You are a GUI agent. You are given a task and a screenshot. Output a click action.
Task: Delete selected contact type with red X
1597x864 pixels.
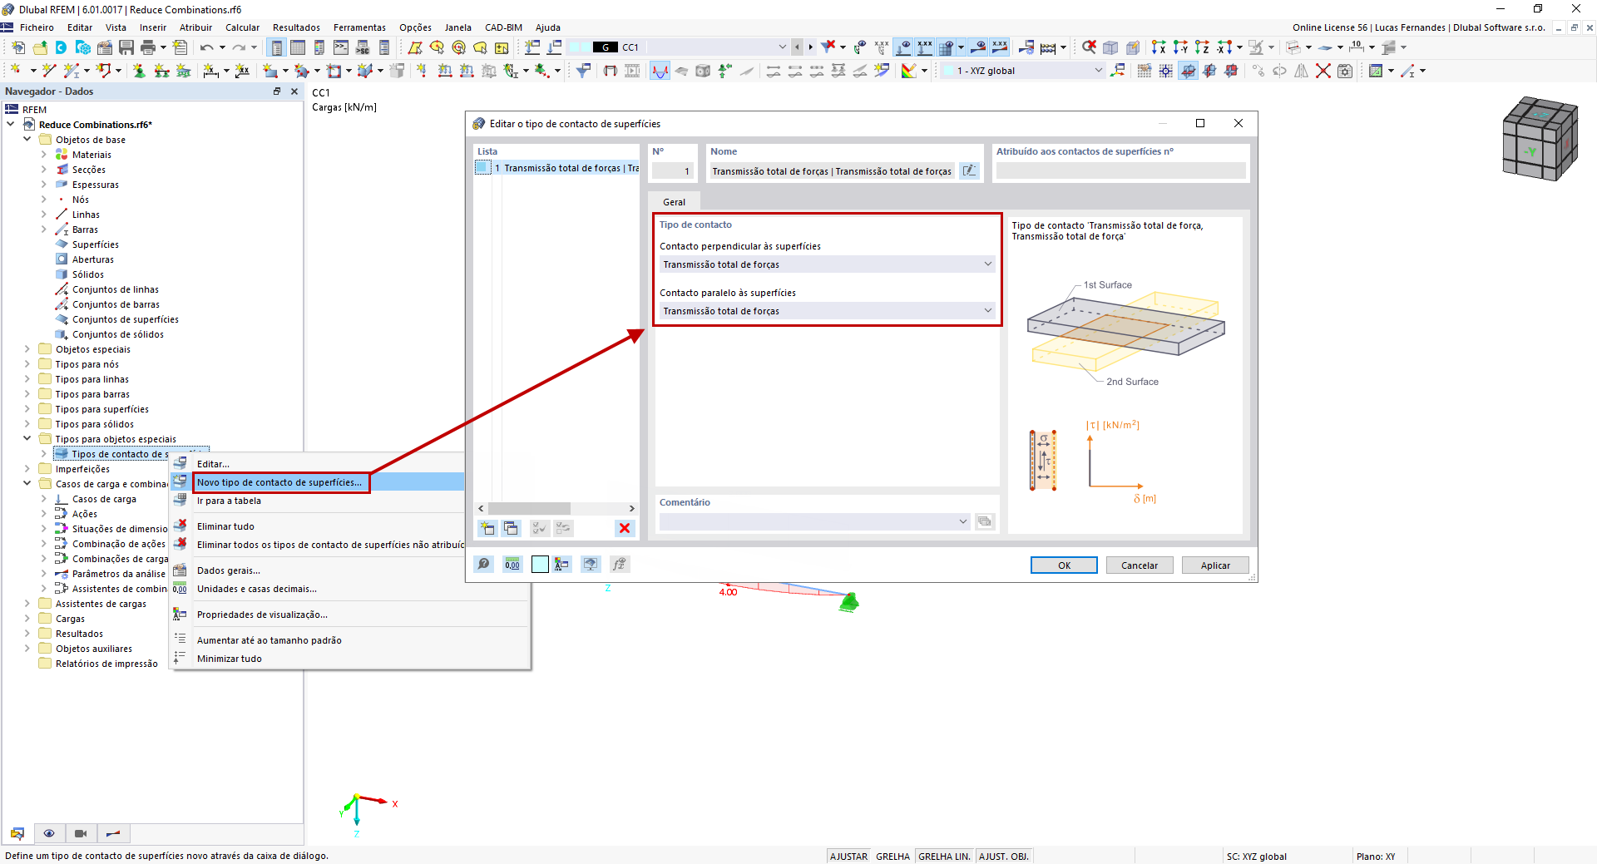[625, 528]
